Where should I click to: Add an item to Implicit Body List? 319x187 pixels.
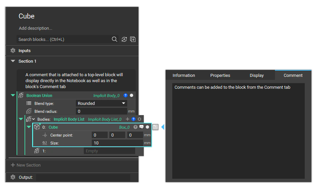coord(128,119)
